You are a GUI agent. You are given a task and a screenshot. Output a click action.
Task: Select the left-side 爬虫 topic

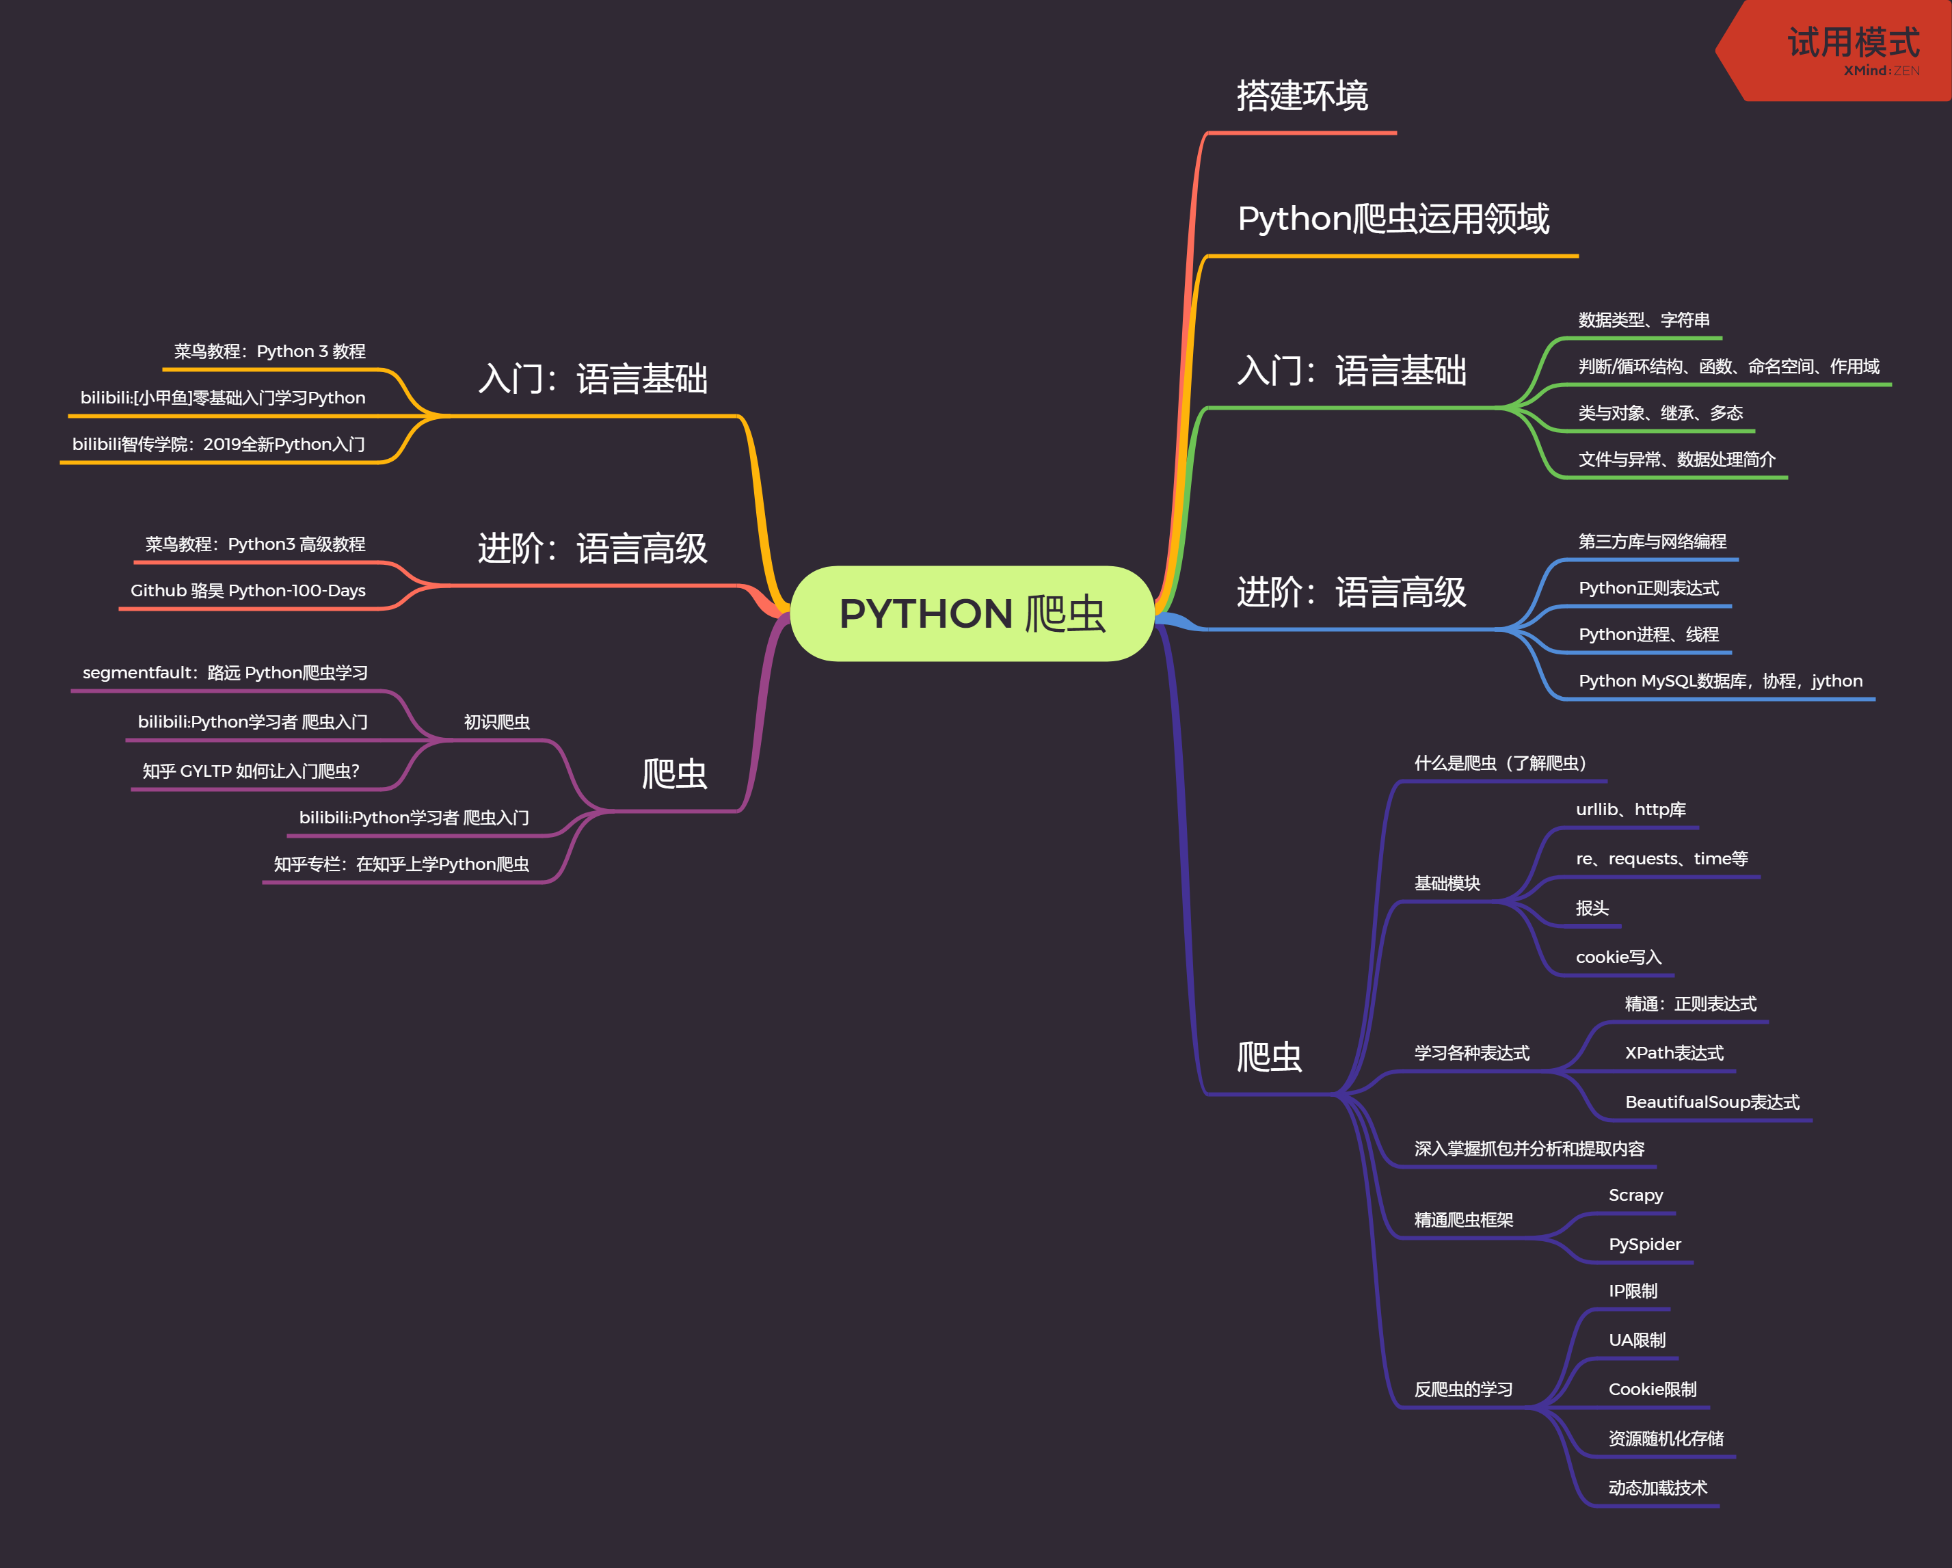click(x=675, y=774)
